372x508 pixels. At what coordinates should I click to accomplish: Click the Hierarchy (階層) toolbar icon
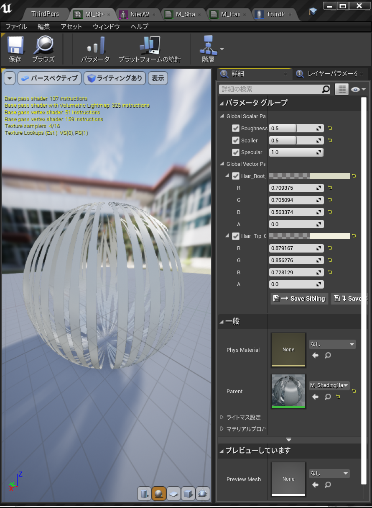click(x=208, y=49)
